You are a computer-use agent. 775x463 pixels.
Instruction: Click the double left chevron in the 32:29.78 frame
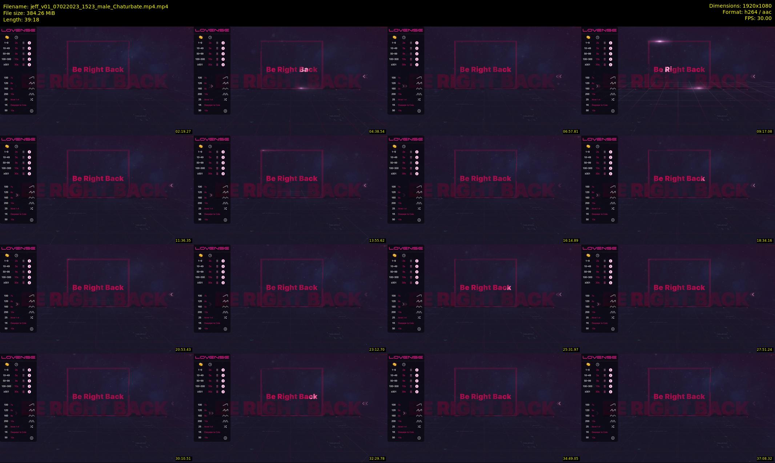coord(365,403)
